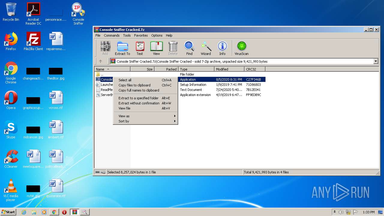Expand the View as submenu
The image size is (384, 216).
pos(146,116)
